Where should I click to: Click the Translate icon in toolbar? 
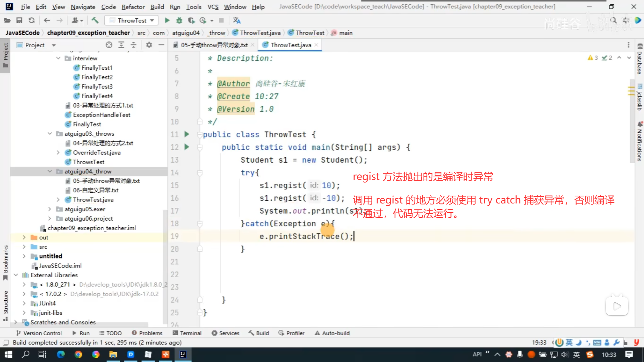point(237,20)
